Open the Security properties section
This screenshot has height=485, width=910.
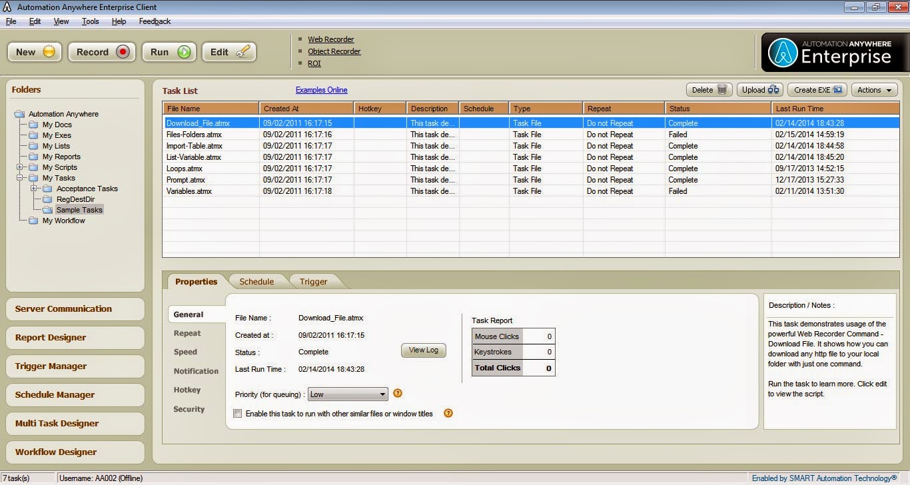pos(189,409)
